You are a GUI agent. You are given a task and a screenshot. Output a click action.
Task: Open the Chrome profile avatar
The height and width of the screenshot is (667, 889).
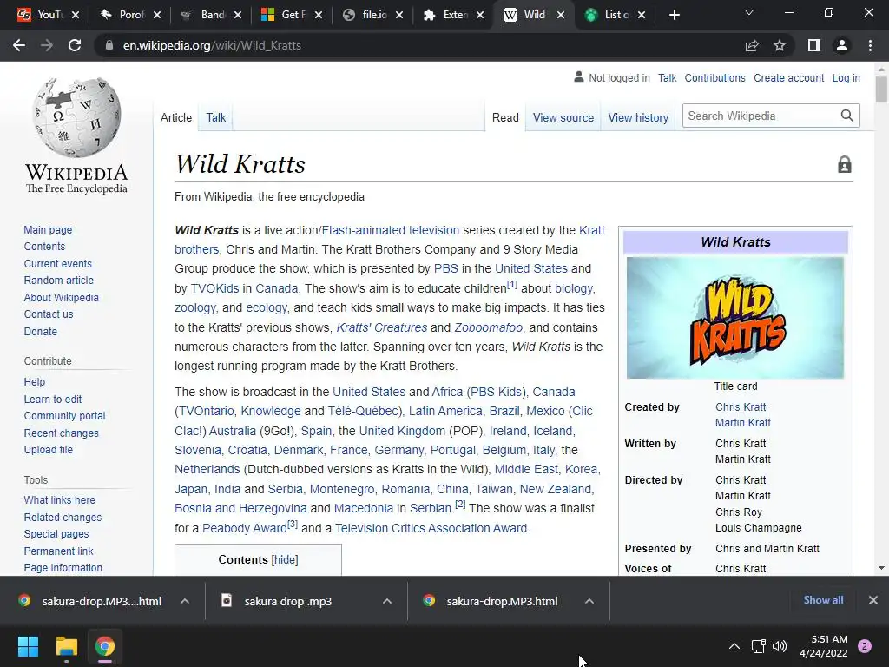point(842,45)
